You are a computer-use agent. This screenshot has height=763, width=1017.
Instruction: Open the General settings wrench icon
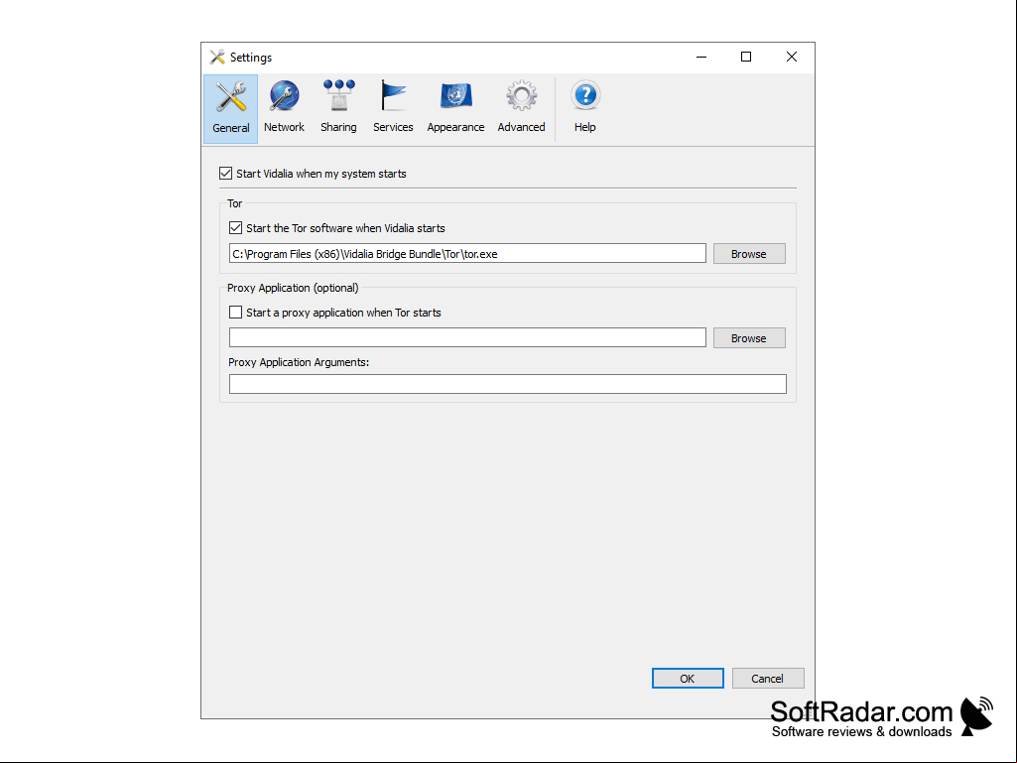click(230, 108)
